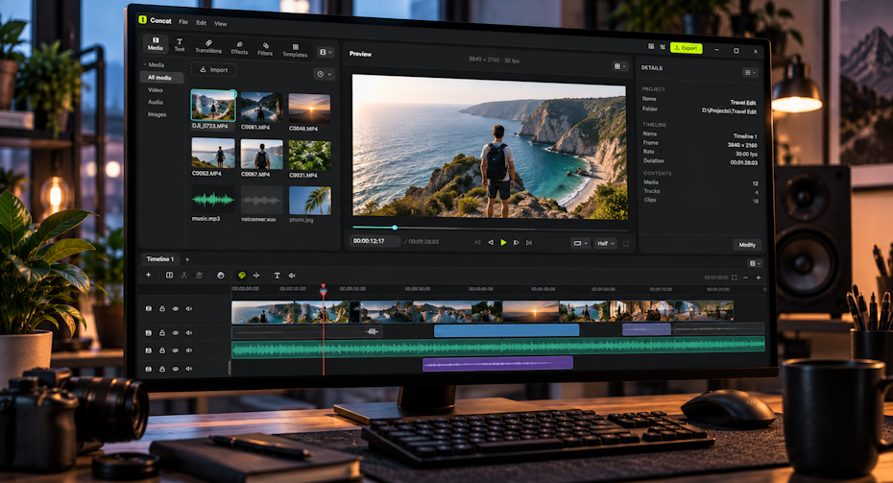Open the aspect ratio dropdown in preview controls
Viewport: 893px width, 483px height.
[x=580, y=243]
